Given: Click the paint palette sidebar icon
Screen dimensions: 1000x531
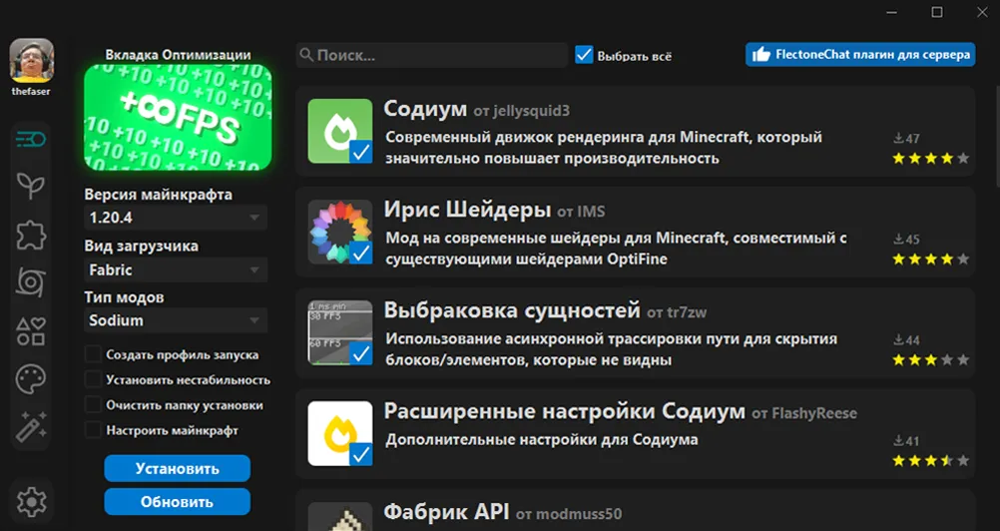Looking at the screenshot, I should point(32,380).
